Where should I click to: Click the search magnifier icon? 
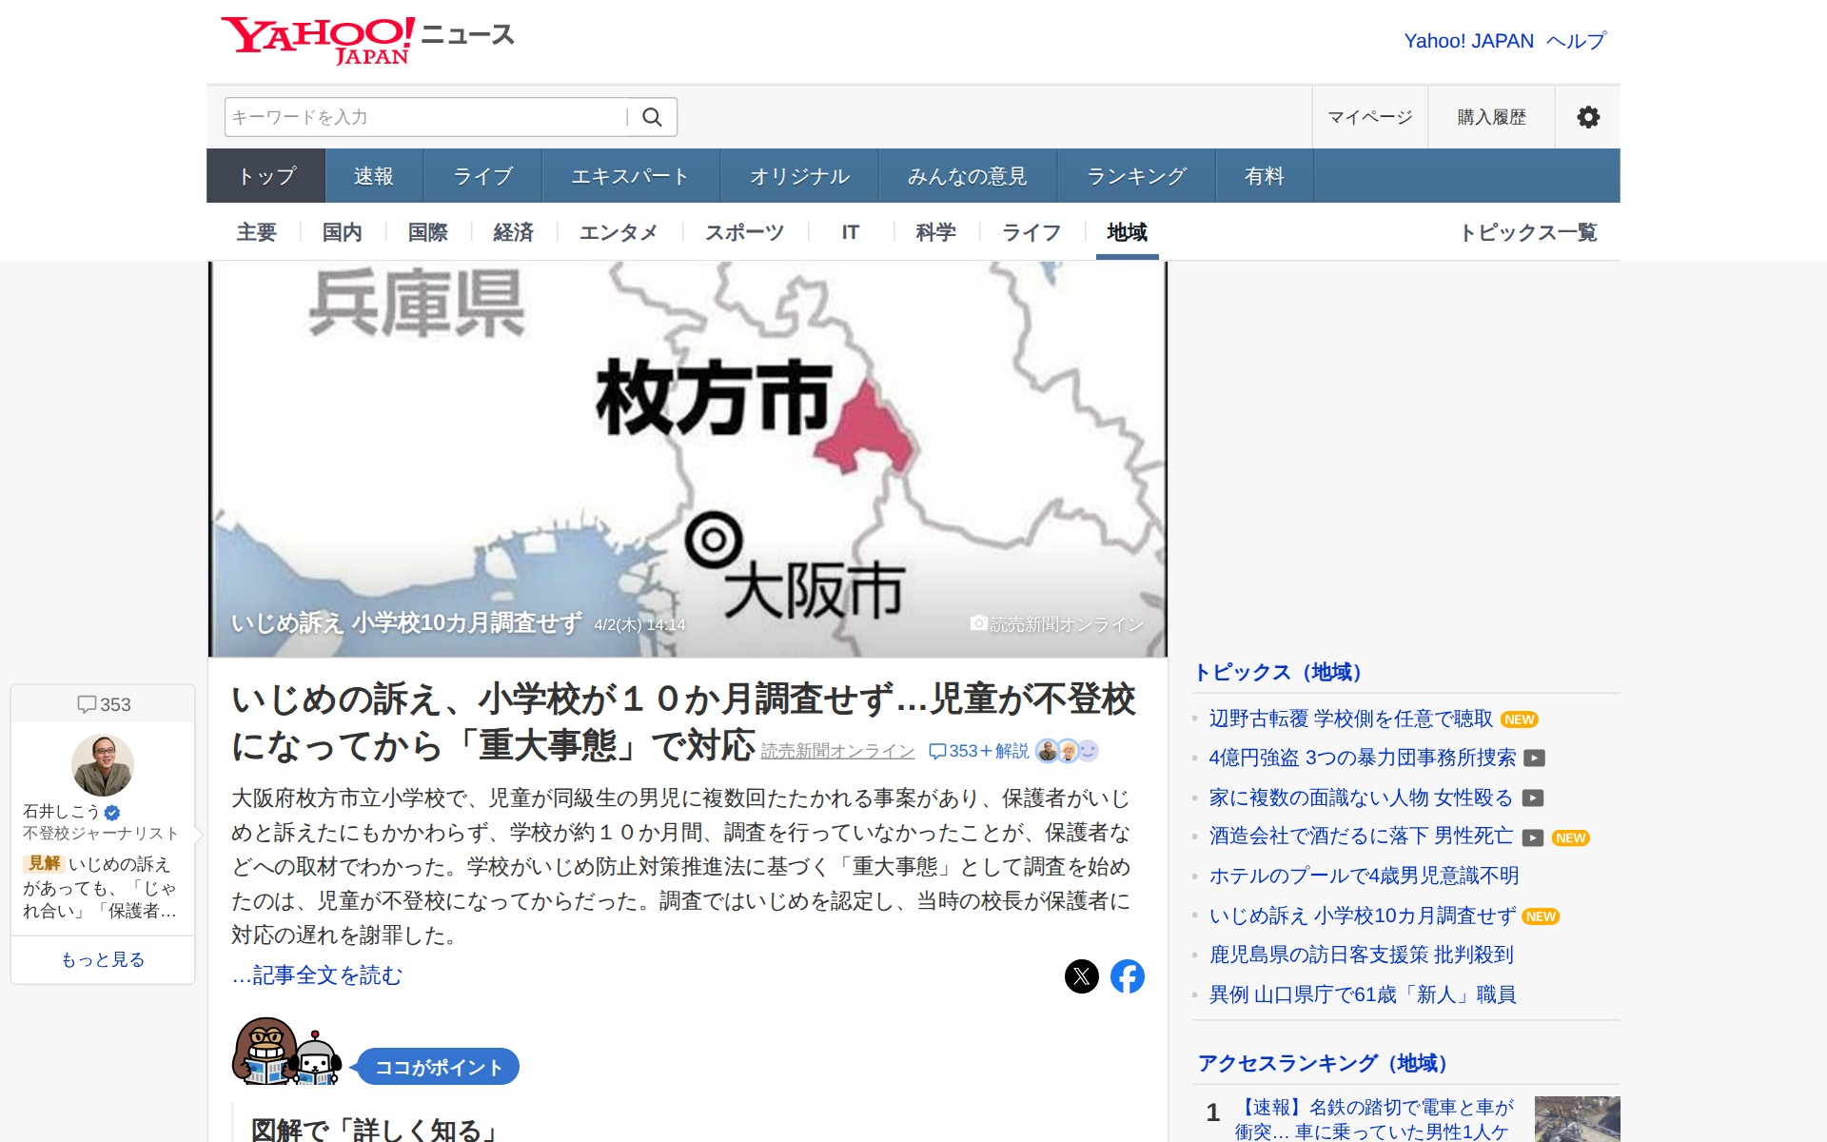pos(652,117)
